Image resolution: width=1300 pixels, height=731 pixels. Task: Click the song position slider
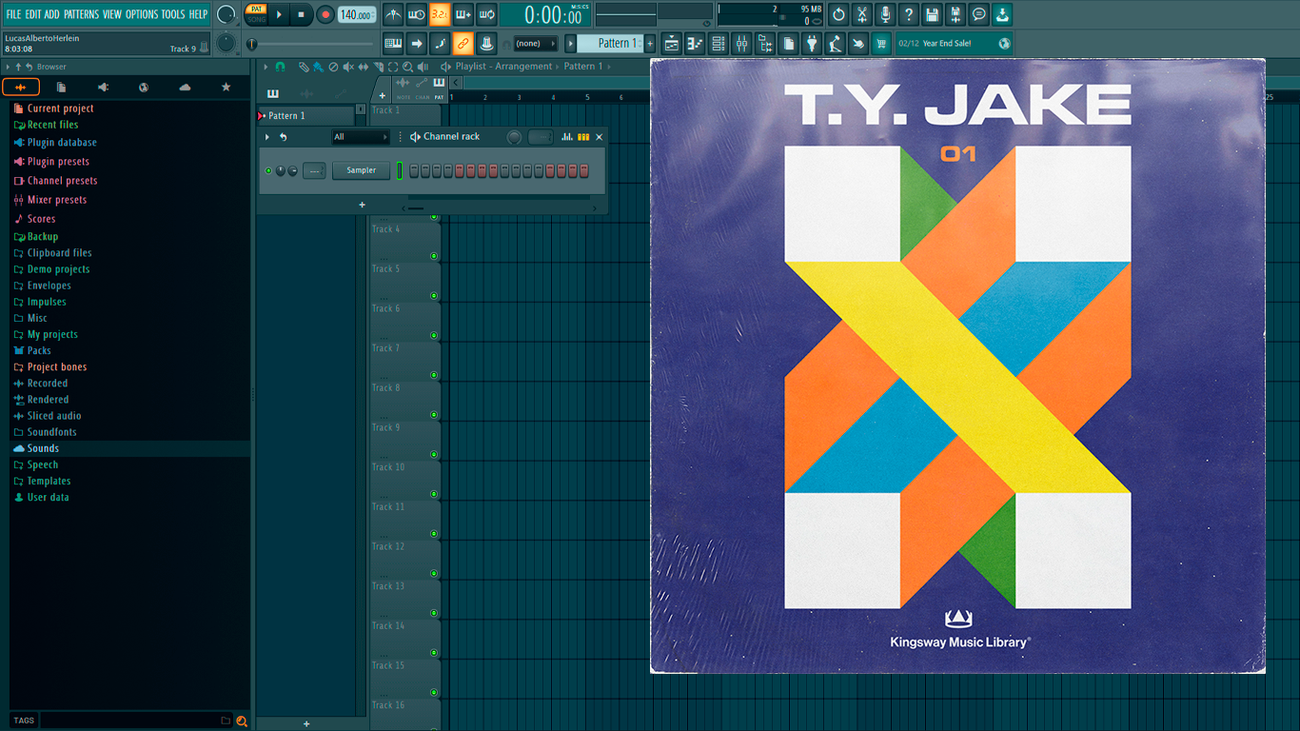pyautogui.click(x=313, y=44)
